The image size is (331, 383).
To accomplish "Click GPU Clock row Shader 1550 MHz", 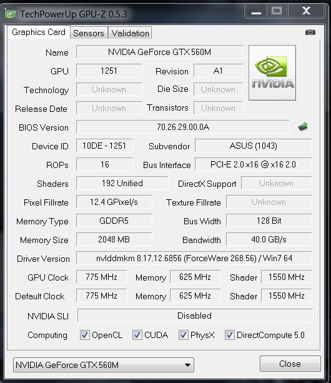I will click(x=287, y=277).
